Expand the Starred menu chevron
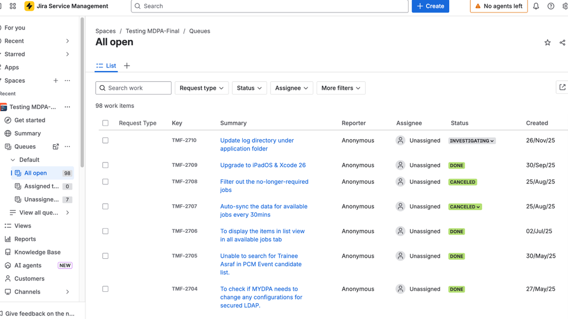 click(x=68, y=54)
